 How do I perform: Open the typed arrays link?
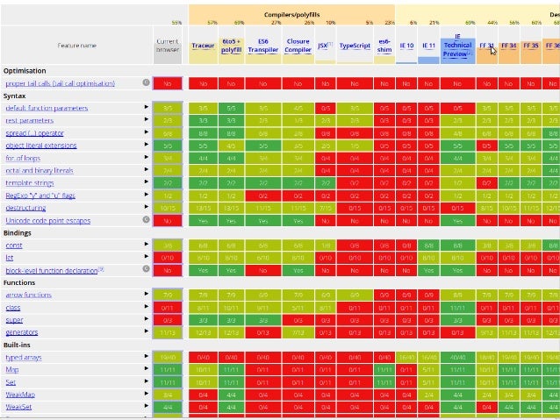pos(24,357)
